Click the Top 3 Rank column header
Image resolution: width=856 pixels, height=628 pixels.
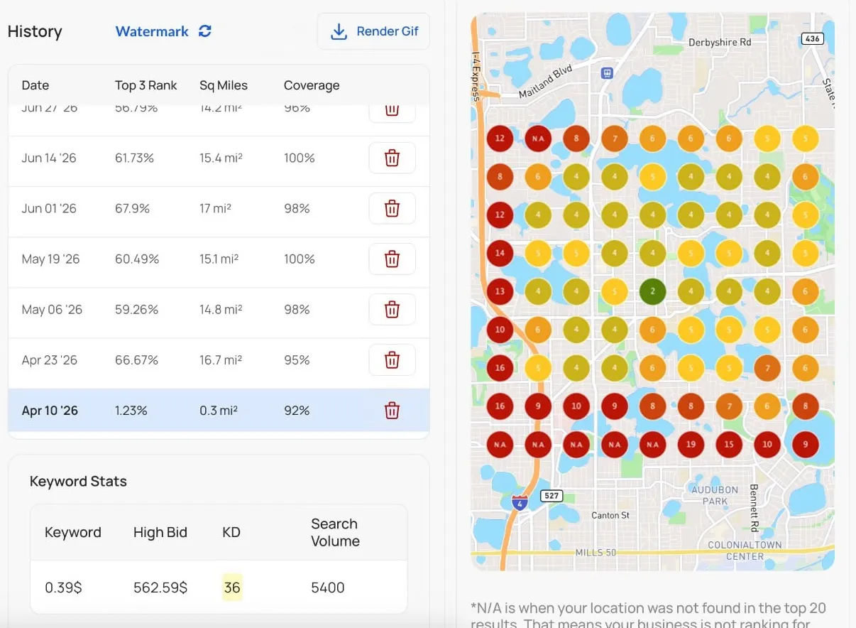pos(146,85)
